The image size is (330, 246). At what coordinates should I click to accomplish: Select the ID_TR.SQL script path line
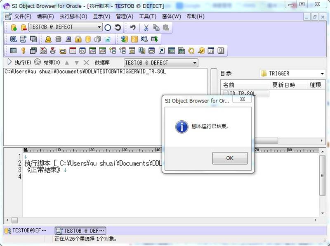point(85,72)
